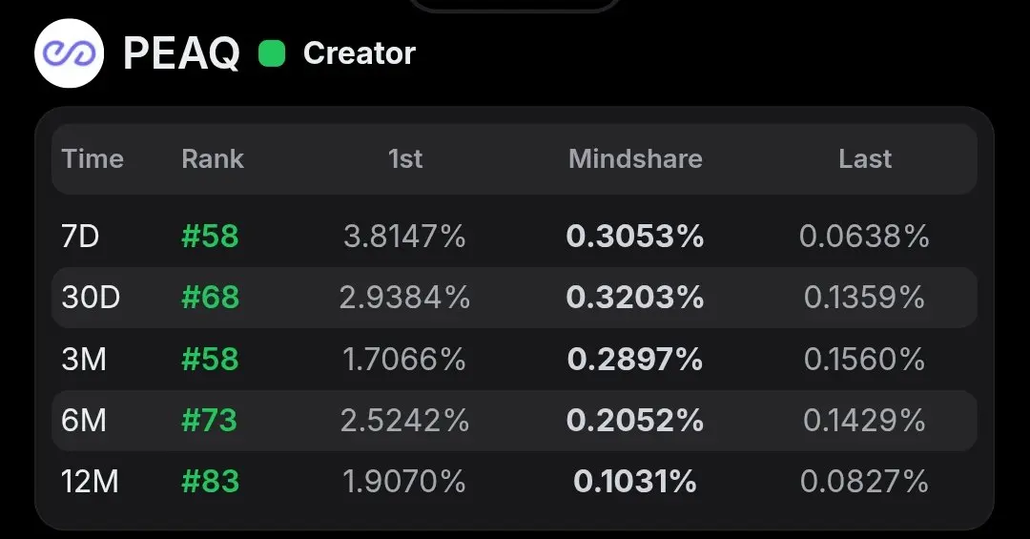Sort by the Time column header
Image resolution: width=1030 pixels, height=539 pixels.
pyautogui.click(x=93, y=159)
